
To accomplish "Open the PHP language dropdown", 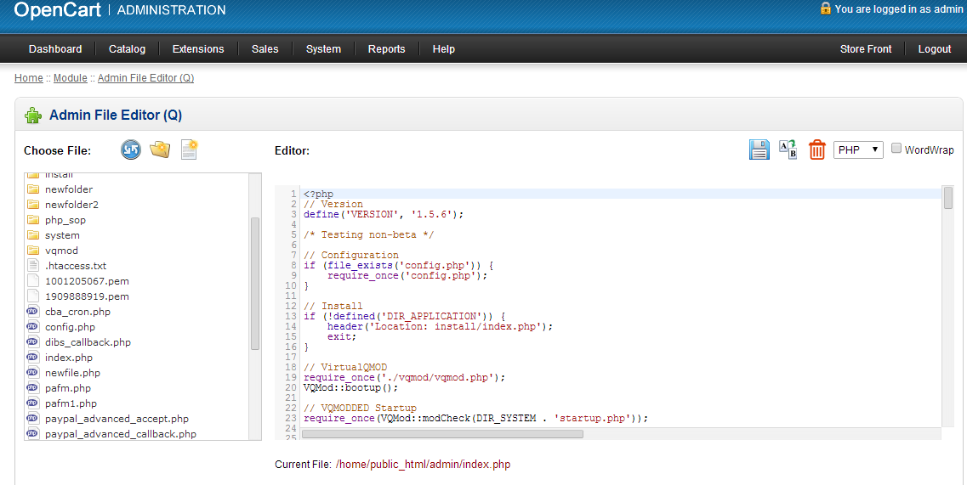I will point(858,149).
